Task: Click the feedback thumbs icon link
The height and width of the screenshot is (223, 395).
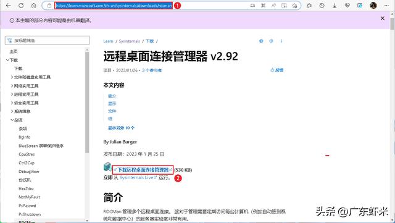Action: (277, 70)
